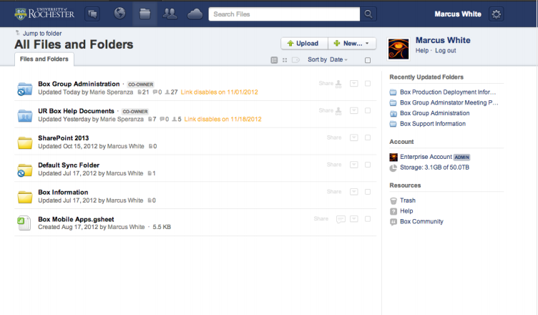
Task: Open options dropdown for Box Mobile Apps.gsheet
Action: pos(353,219)
